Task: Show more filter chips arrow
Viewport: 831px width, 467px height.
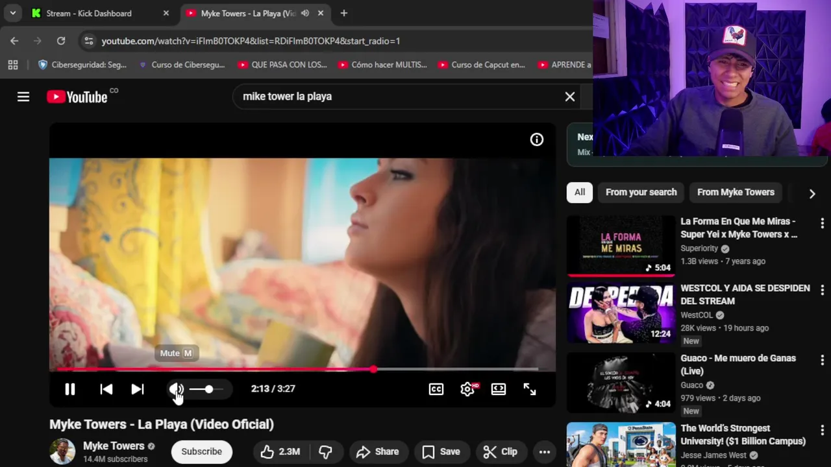Action: 812,193
